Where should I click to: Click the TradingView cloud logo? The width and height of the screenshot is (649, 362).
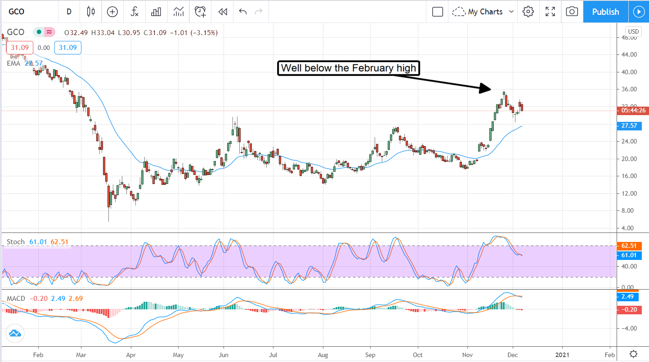coord(15,334)
